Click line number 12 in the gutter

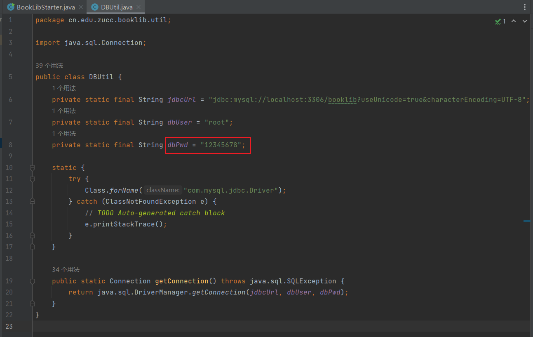click(x=9, y=190)
